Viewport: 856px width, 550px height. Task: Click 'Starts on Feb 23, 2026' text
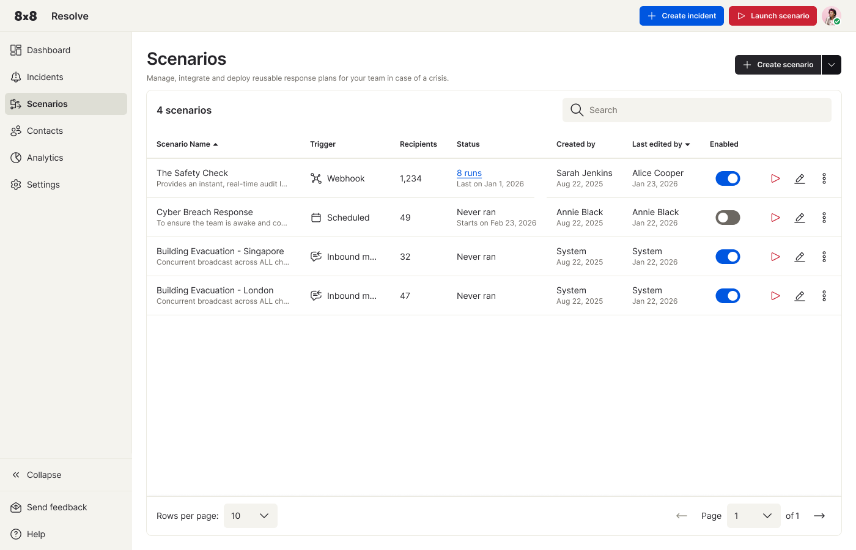tap(496, 223)
